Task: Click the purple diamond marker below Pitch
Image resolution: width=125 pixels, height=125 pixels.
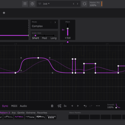Action: coord(68,42)
